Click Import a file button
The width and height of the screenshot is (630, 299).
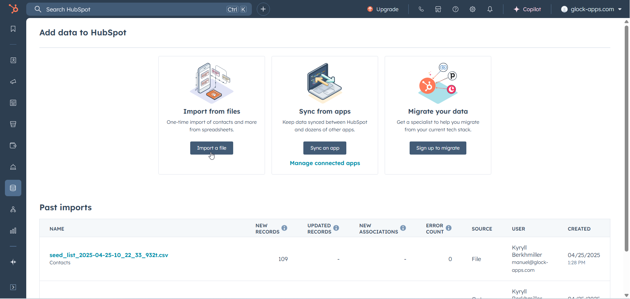212,148
